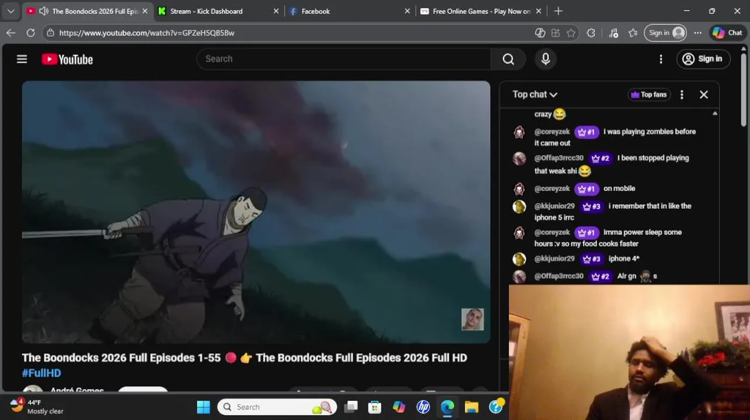The image size is (750, 420).
Task: Expand the Top chat dropdown
Action: click(x=534, y=94)
